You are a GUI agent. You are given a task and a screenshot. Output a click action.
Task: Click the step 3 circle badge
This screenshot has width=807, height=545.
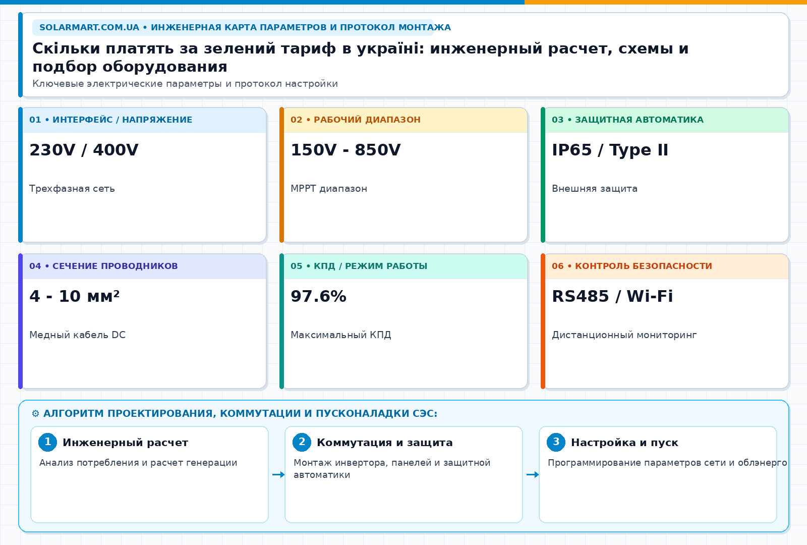pos(556,442)
